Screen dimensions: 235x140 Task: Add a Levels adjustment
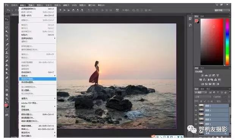(x=206, y=76)
